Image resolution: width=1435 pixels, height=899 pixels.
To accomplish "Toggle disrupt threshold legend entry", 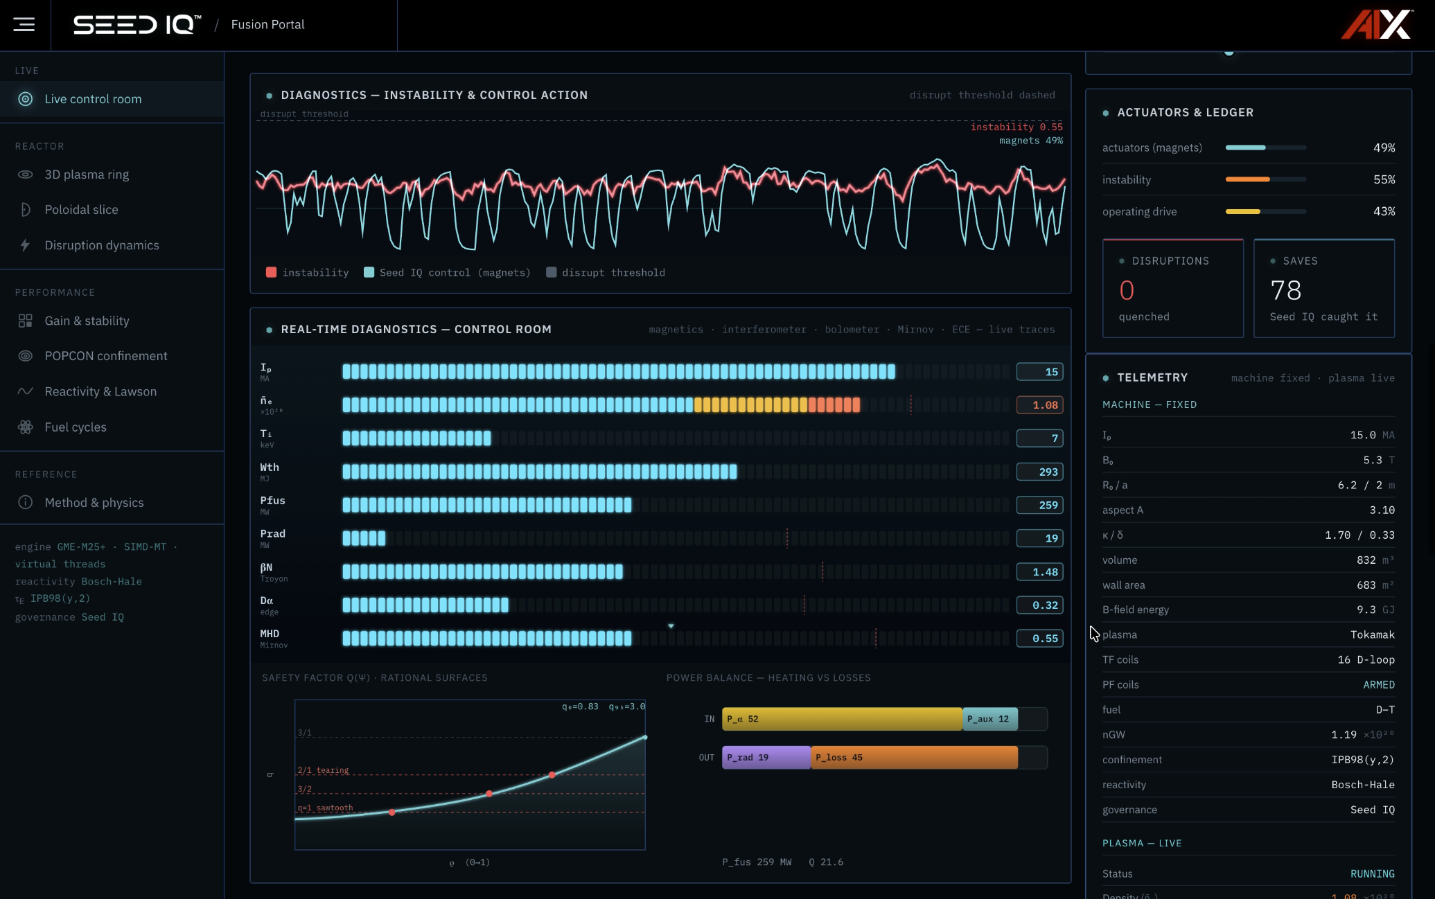I will (x=606, y=272).
